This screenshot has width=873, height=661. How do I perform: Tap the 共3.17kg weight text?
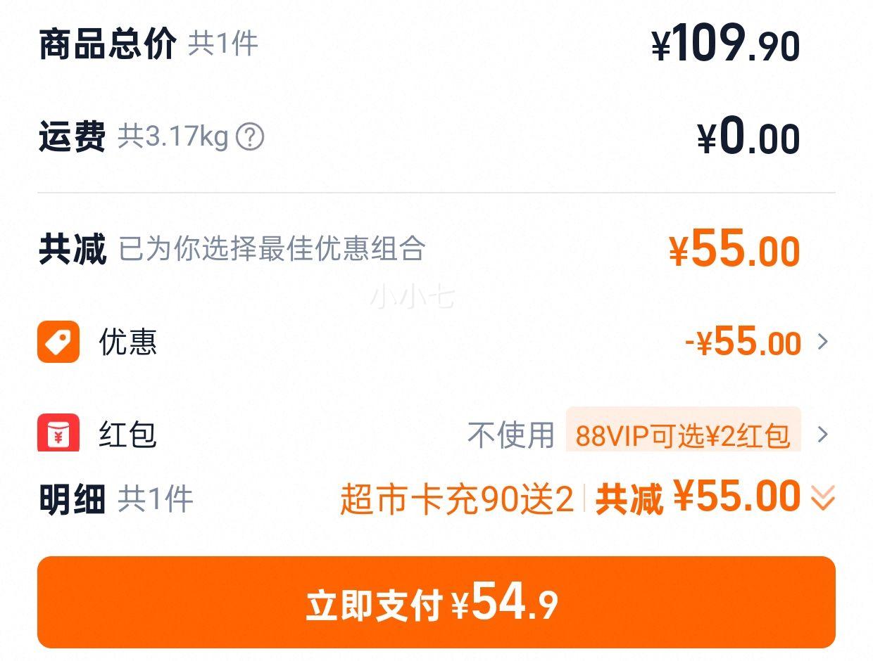[172, 137]
